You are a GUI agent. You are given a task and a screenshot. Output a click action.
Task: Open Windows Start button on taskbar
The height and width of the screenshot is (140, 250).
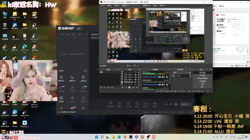(97, 137)
